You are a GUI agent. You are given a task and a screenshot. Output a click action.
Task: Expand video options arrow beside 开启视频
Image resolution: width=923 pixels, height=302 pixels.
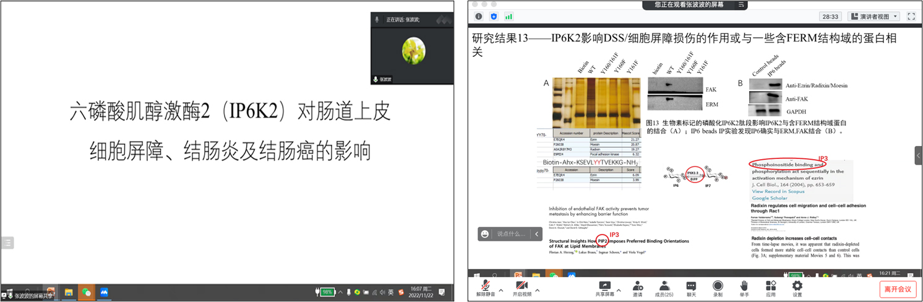537,290
